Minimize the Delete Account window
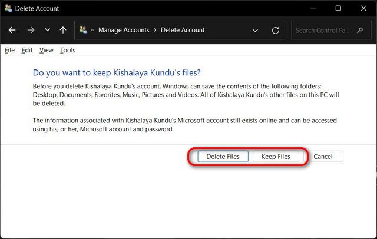The height and width of the screenshot is (239, 377). (x=313, y=8)
